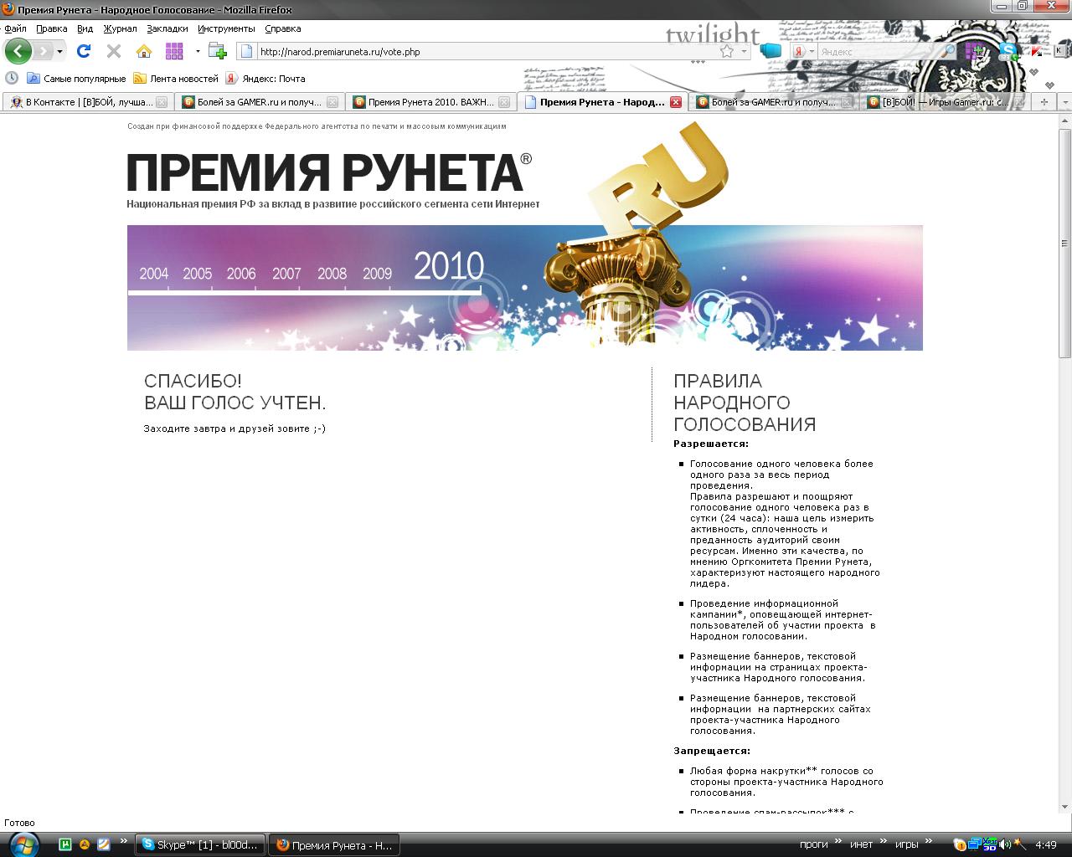The height and width of the screenshot is (857, 1072).
Task: Switch to first Болей за GAMER.ru tab
Action: click(x=260, y=102)
